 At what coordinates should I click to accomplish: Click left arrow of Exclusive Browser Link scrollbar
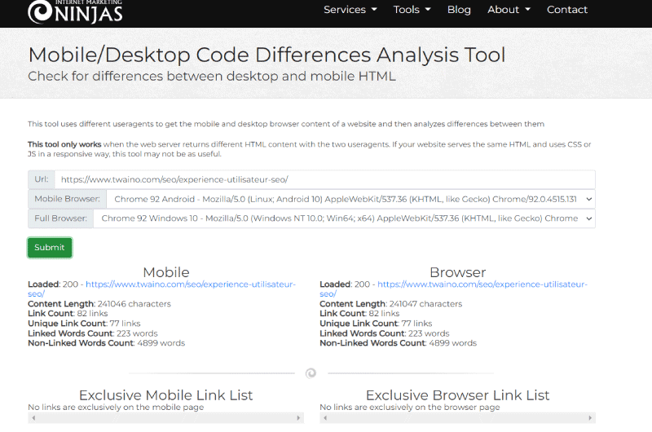(325, 418)
